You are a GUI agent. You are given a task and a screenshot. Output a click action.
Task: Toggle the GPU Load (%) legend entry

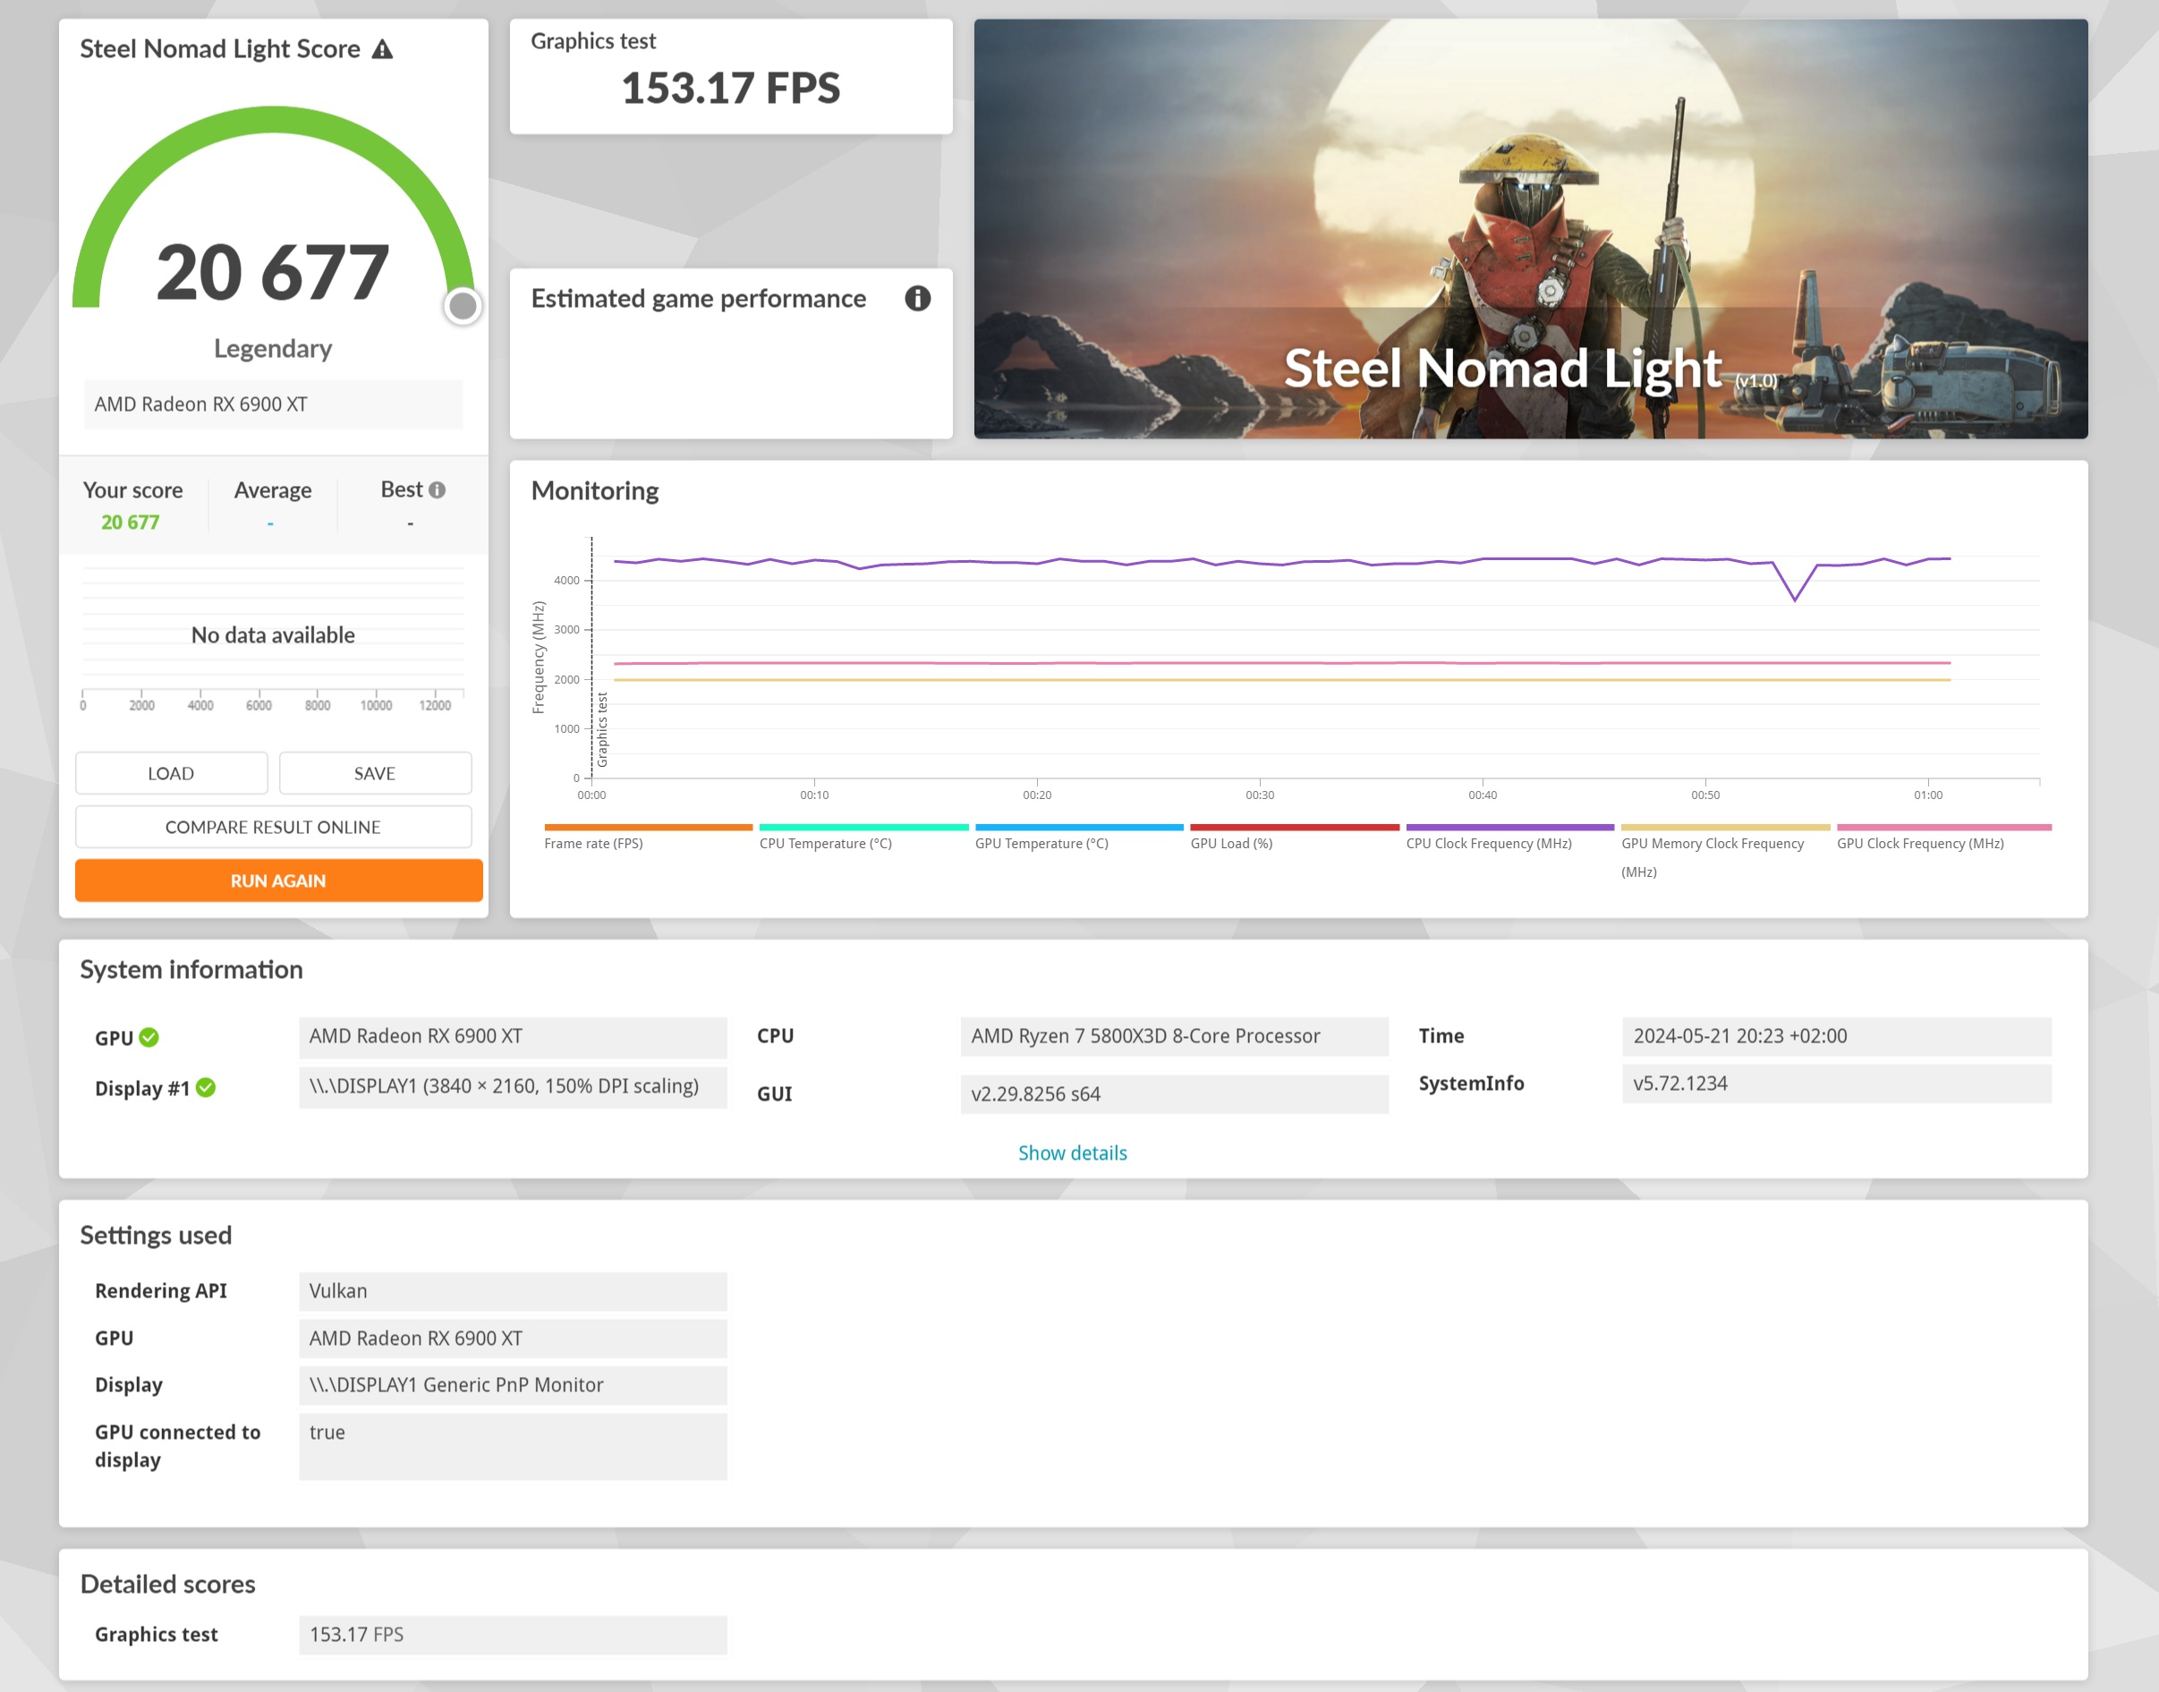click(1231, 843)
